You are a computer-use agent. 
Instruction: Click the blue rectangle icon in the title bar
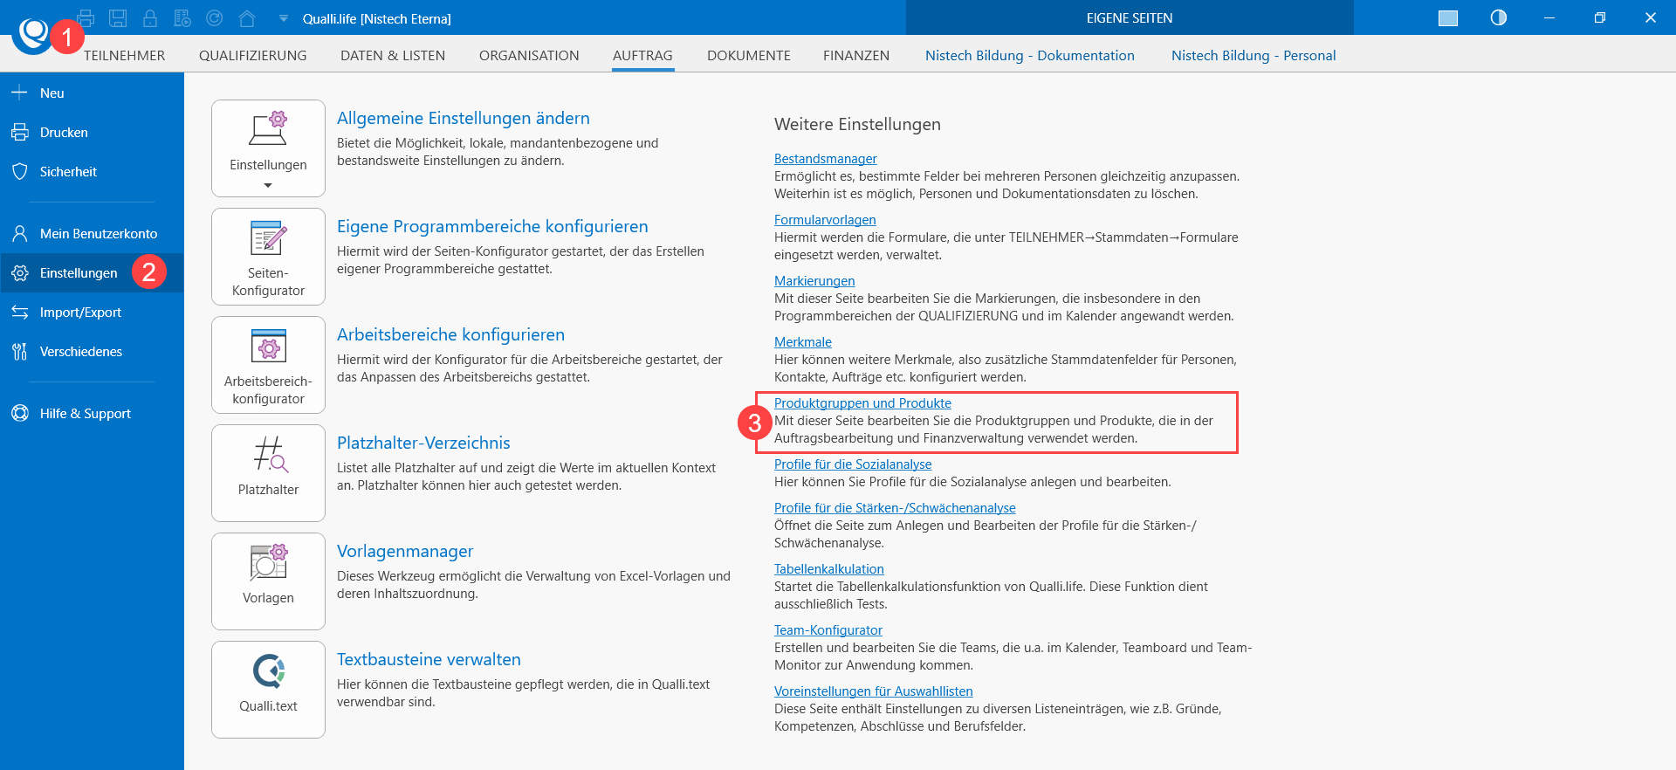(1448, 18)
